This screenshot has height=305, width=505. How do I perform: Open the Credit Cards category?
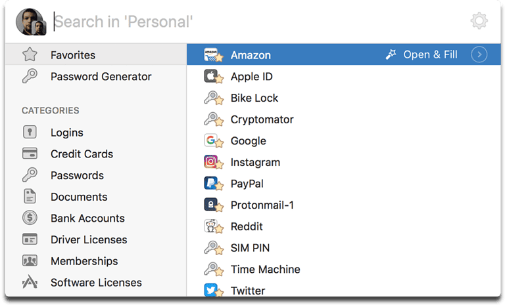point(82,154)
